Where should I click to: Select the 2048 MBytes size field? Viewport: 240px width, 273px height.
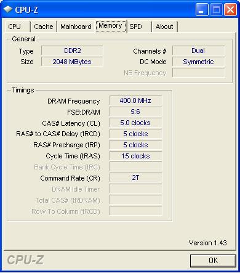tap(72, 62)
